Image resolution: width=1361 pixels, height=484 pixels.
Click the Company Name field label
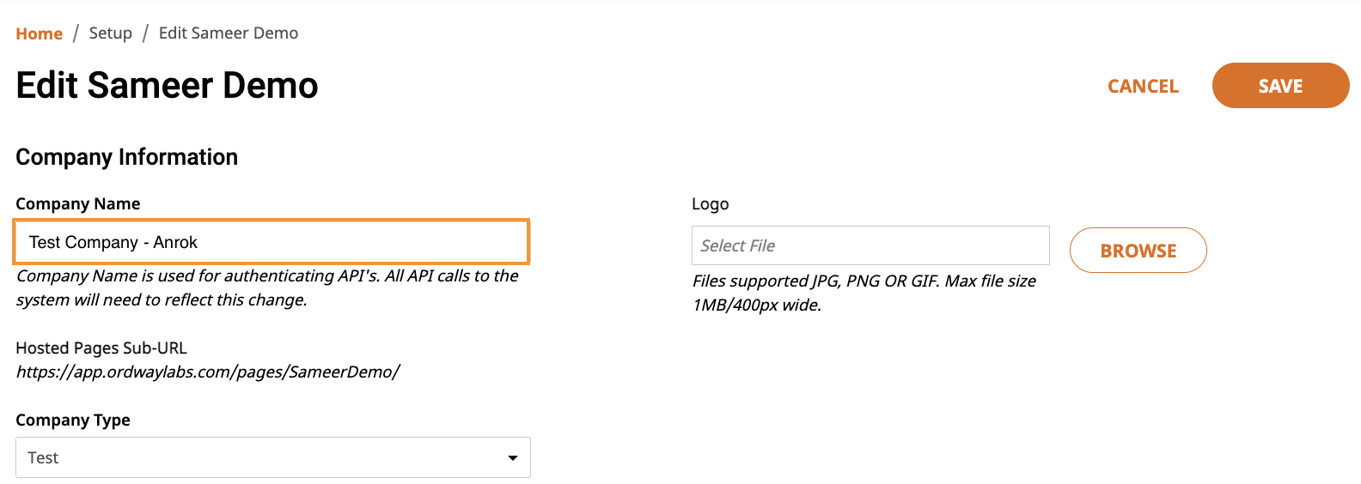click(x=78, y=203)
